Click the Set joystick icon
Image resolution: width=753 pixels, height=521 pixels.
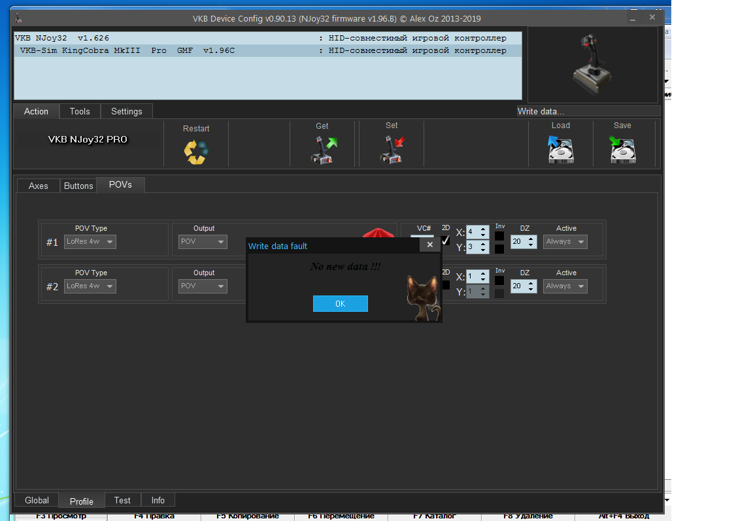coord(392,149)
